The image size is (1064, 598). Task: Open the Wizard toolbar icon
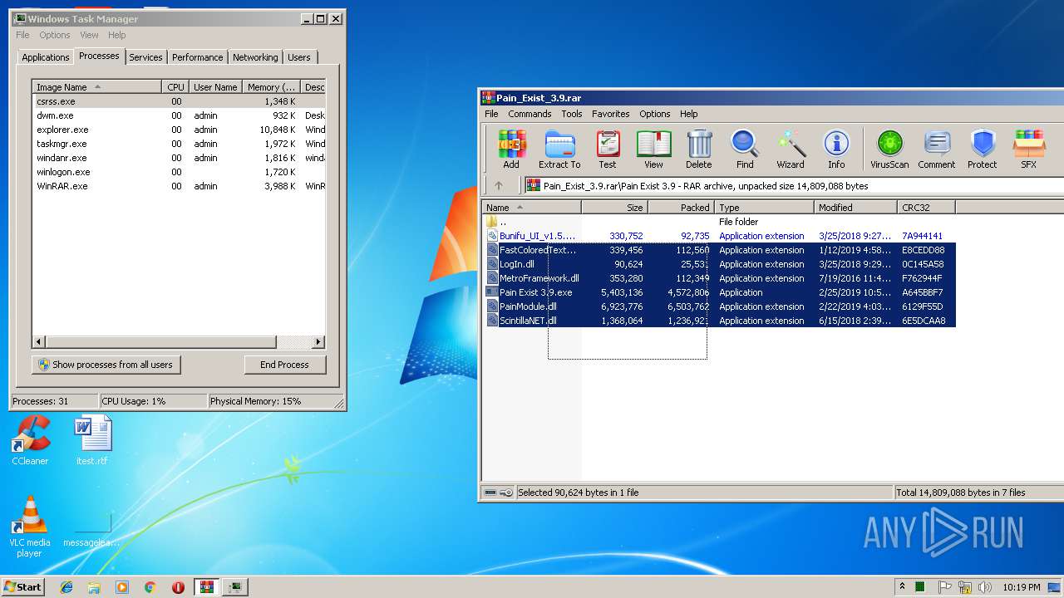click(x=791, y=149)
